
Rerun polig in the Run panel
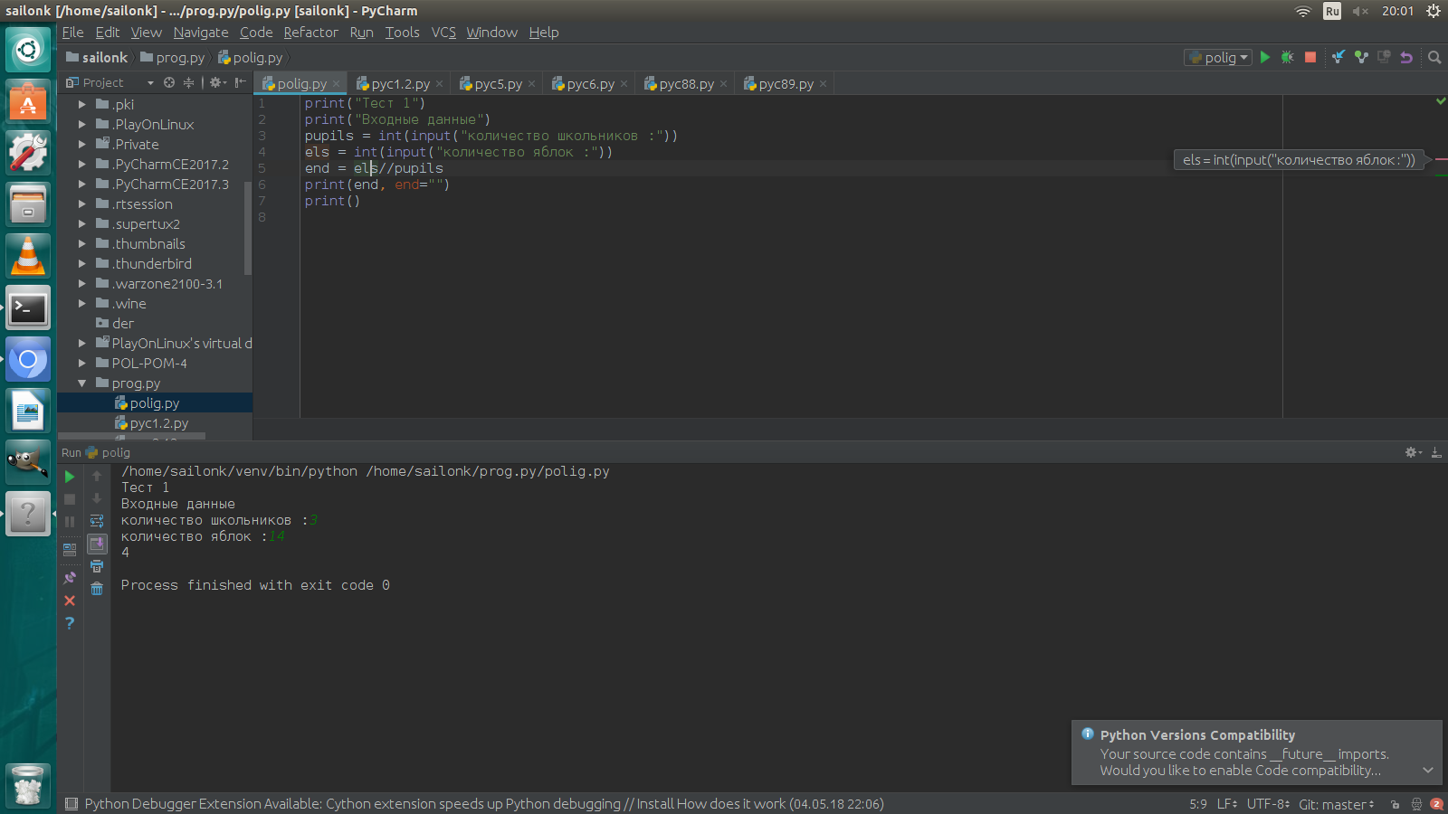pyautogui.click(x=70, y=477)
